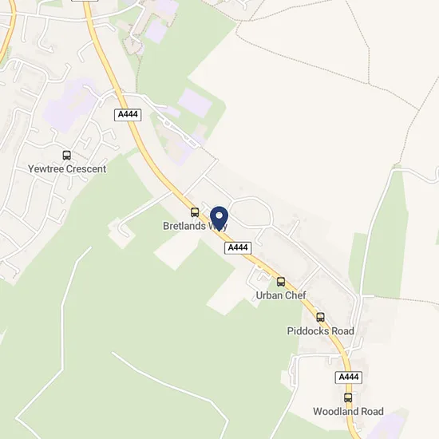
Task: Select the Piddocks Road label text
Action: [x=321, y=331]
